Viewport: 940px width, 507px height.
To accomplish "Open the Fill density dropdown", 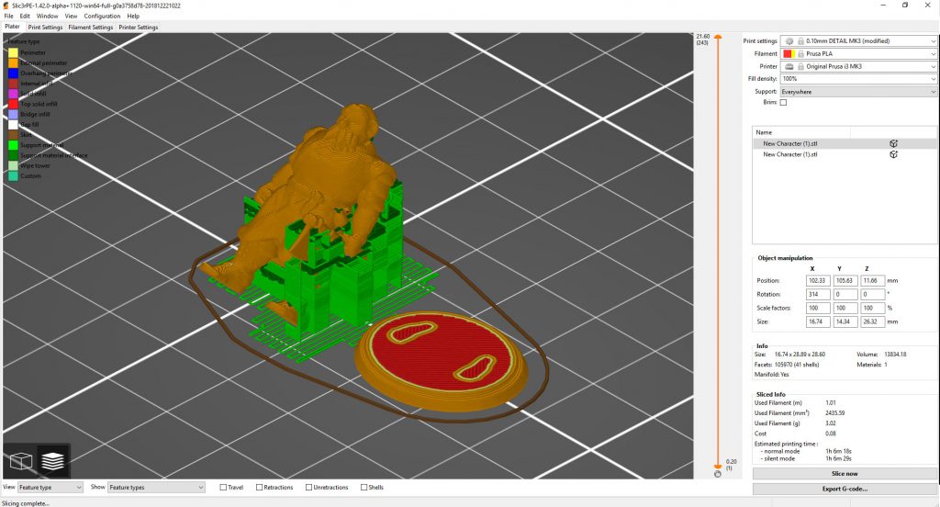I will point(858,79).
